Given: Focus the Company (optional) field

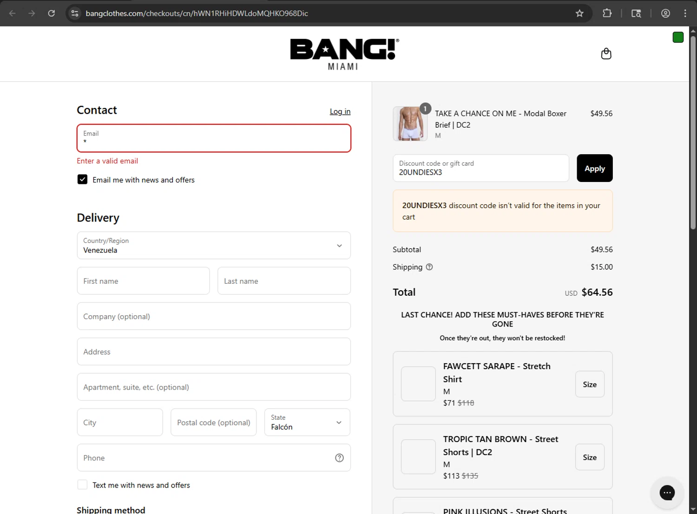Looking at the screenshot, I should point(214,316).
